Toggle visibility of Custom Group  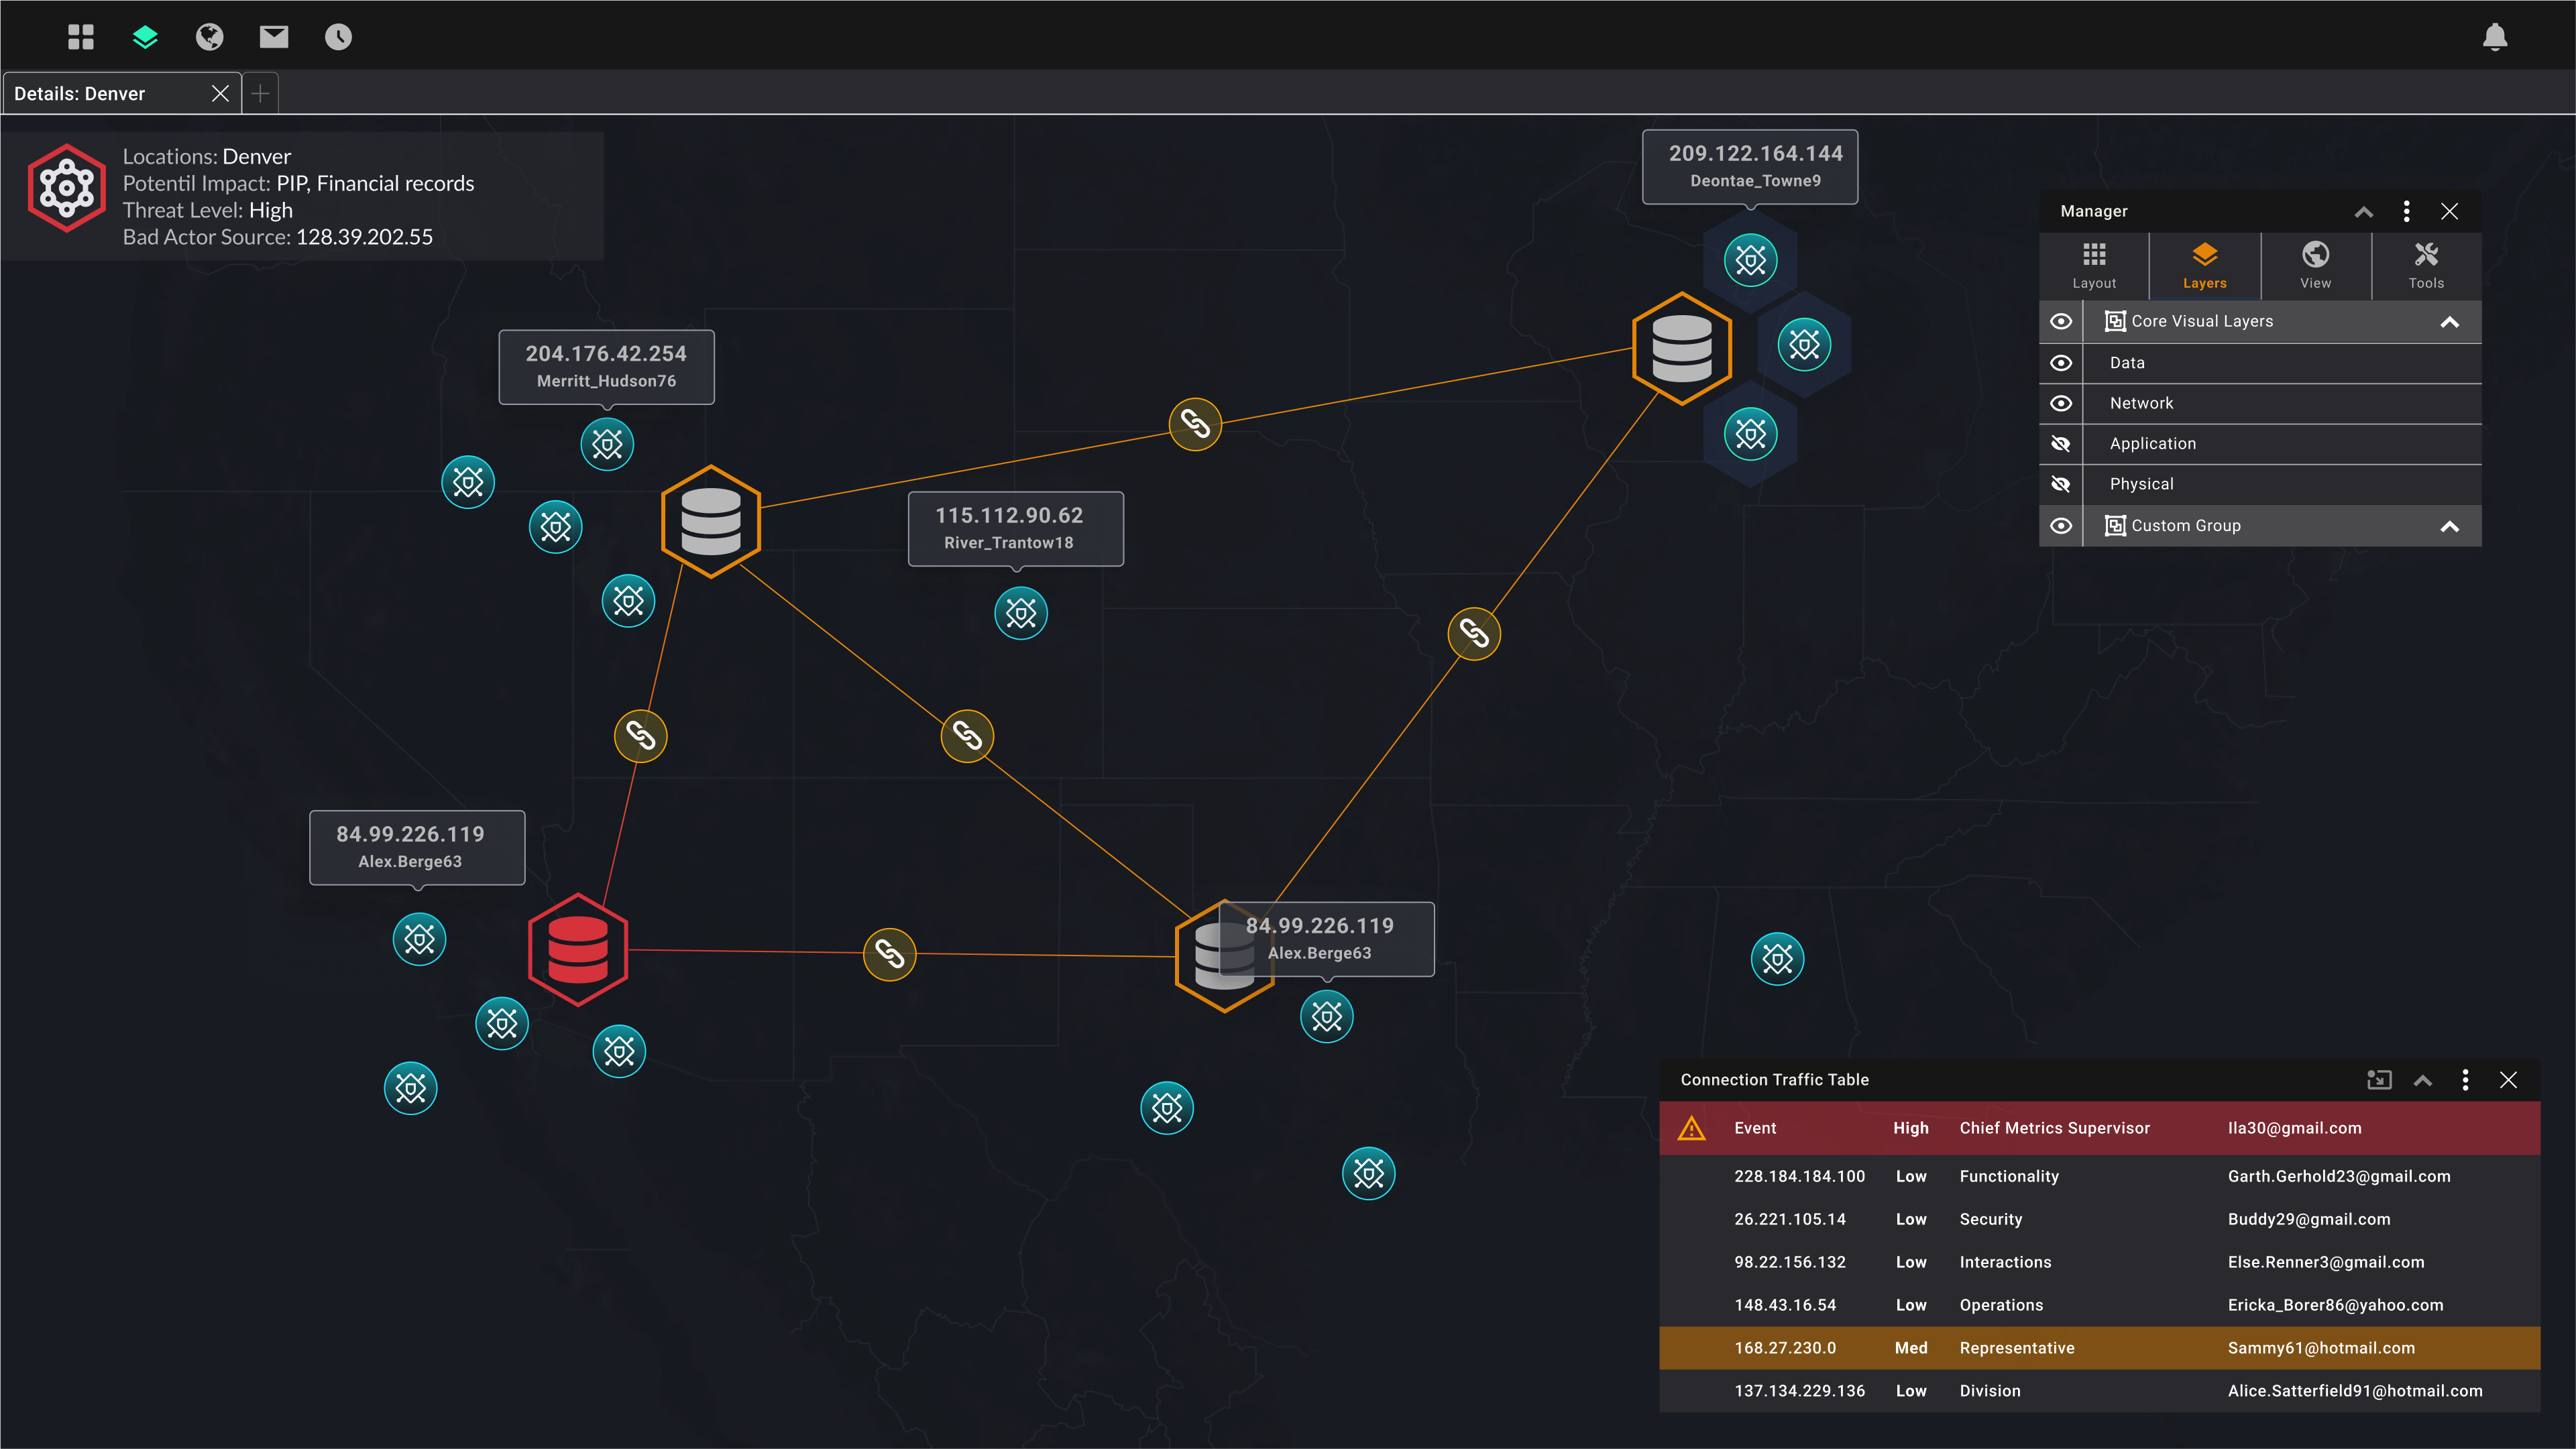pos(2061,526)
